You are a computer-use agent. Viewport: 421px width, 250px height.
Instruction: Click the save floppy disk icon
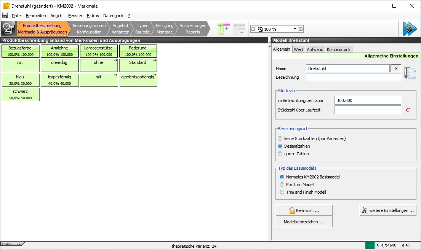[5, 16]
